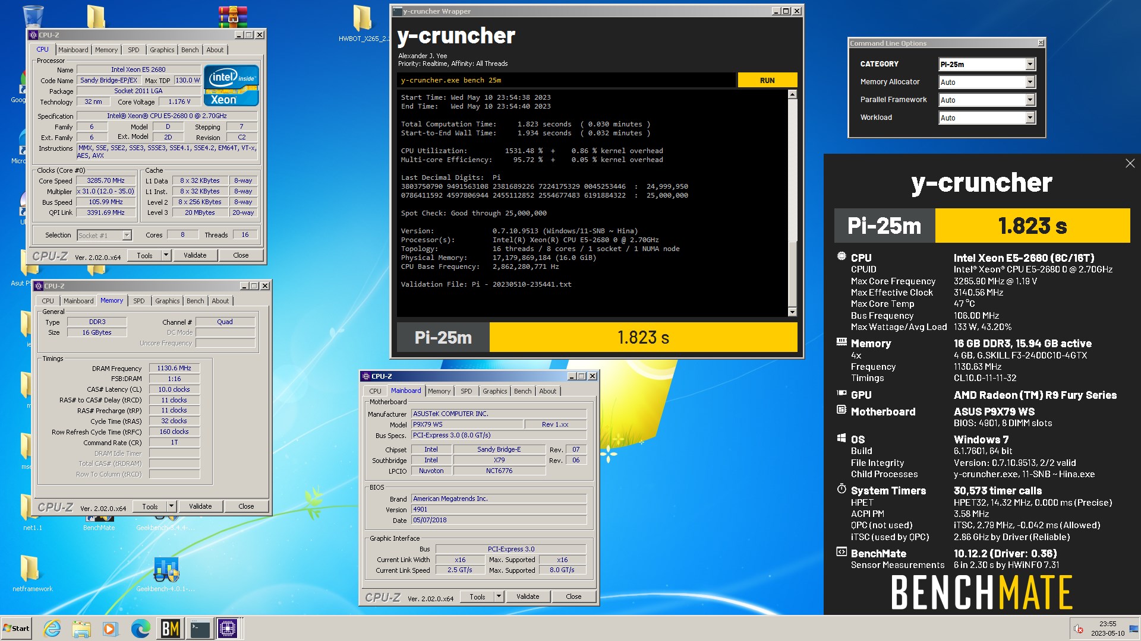Open the Socket #1 selection dropdown
The image size is (1141, 641).
coord(105,236)
